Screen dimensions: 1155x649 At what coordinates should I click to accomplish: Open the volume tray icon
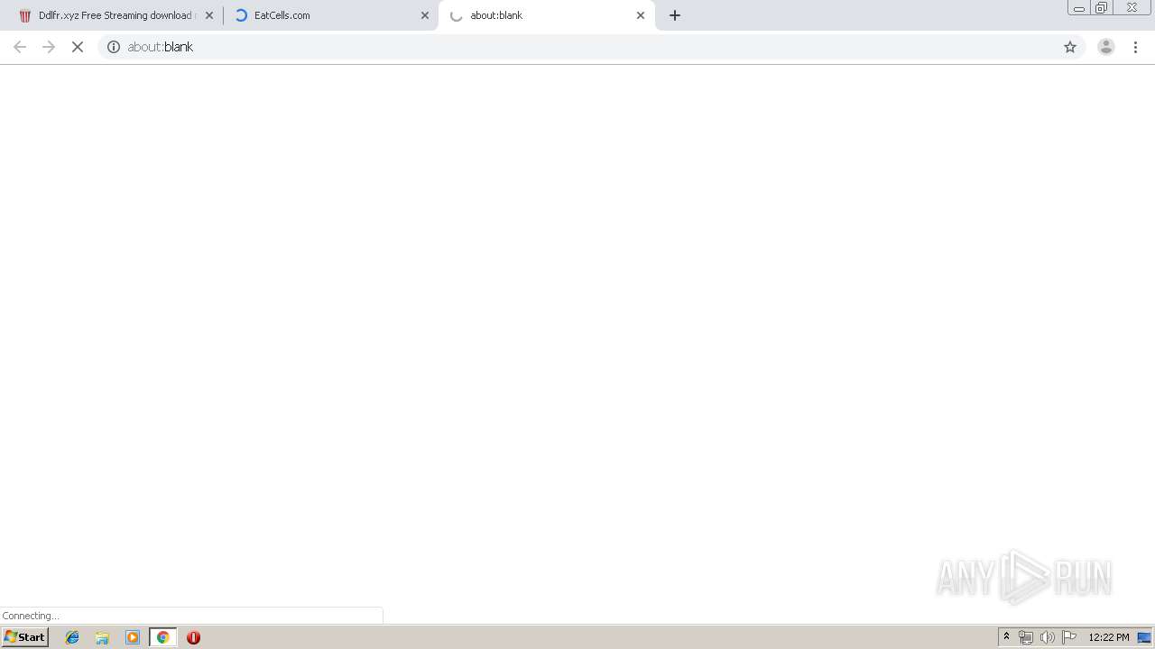(x=1048, y=637)
